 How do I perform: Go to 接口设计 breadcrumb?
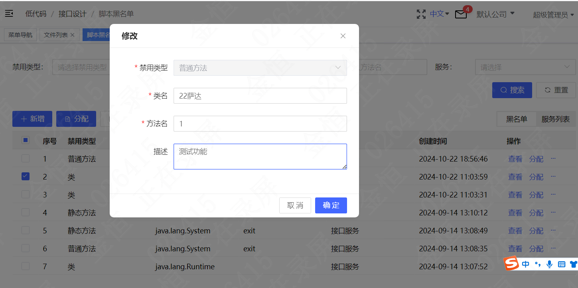[x=73, y=14]
